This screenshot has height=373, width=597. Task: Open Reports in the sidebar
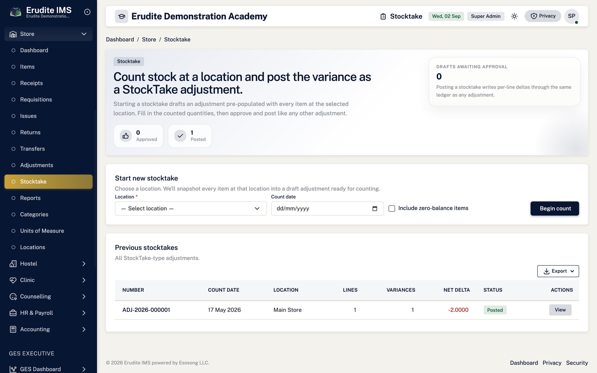click(49, 198)
